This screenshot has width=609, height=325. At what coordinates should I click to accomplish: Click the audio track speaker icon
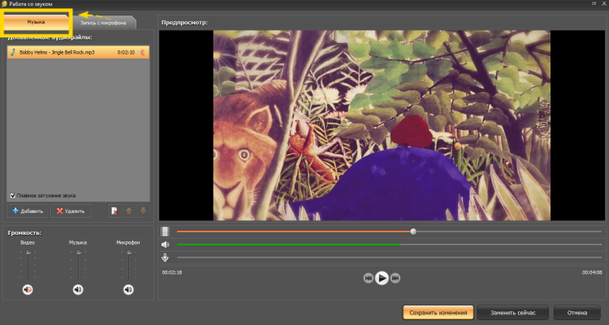click(166, 245)
